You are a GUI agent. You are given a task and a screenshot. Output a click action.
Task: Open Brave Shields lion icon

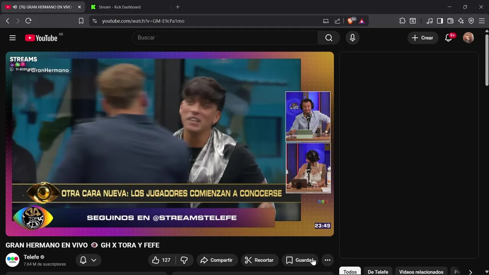351,21
